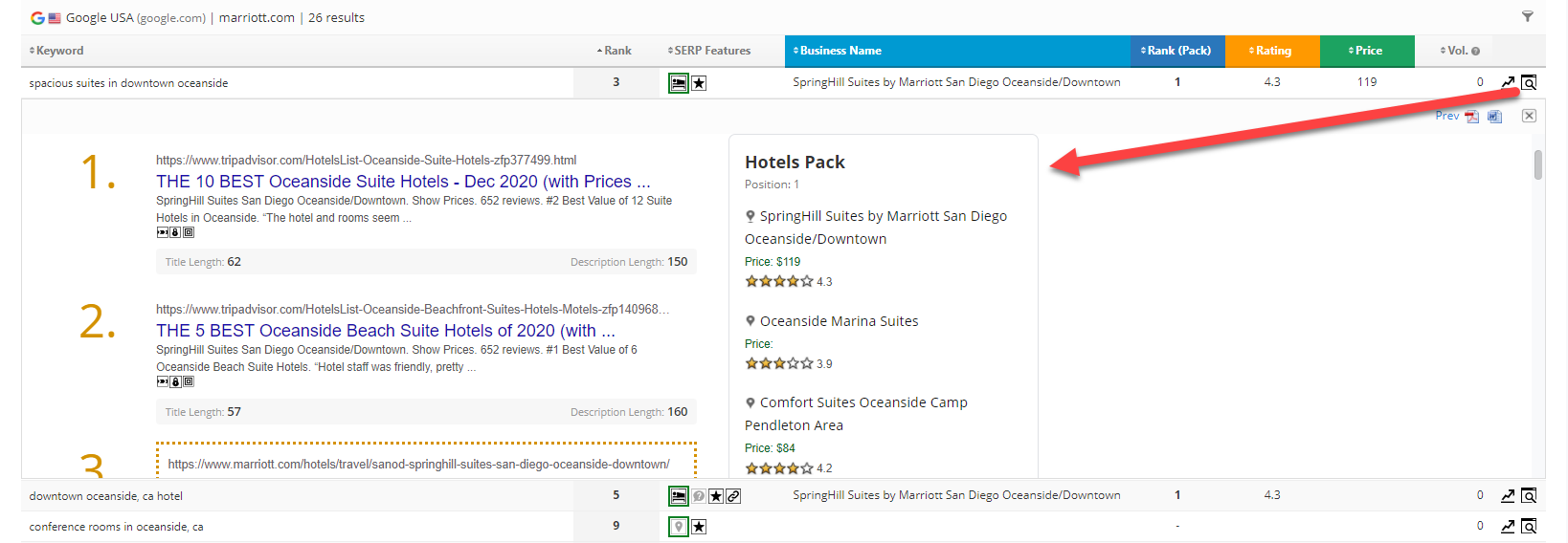
Task: Open SERP preview for 'downtown oceanside, ca hotel'
Action: (x=1529, y=495)
